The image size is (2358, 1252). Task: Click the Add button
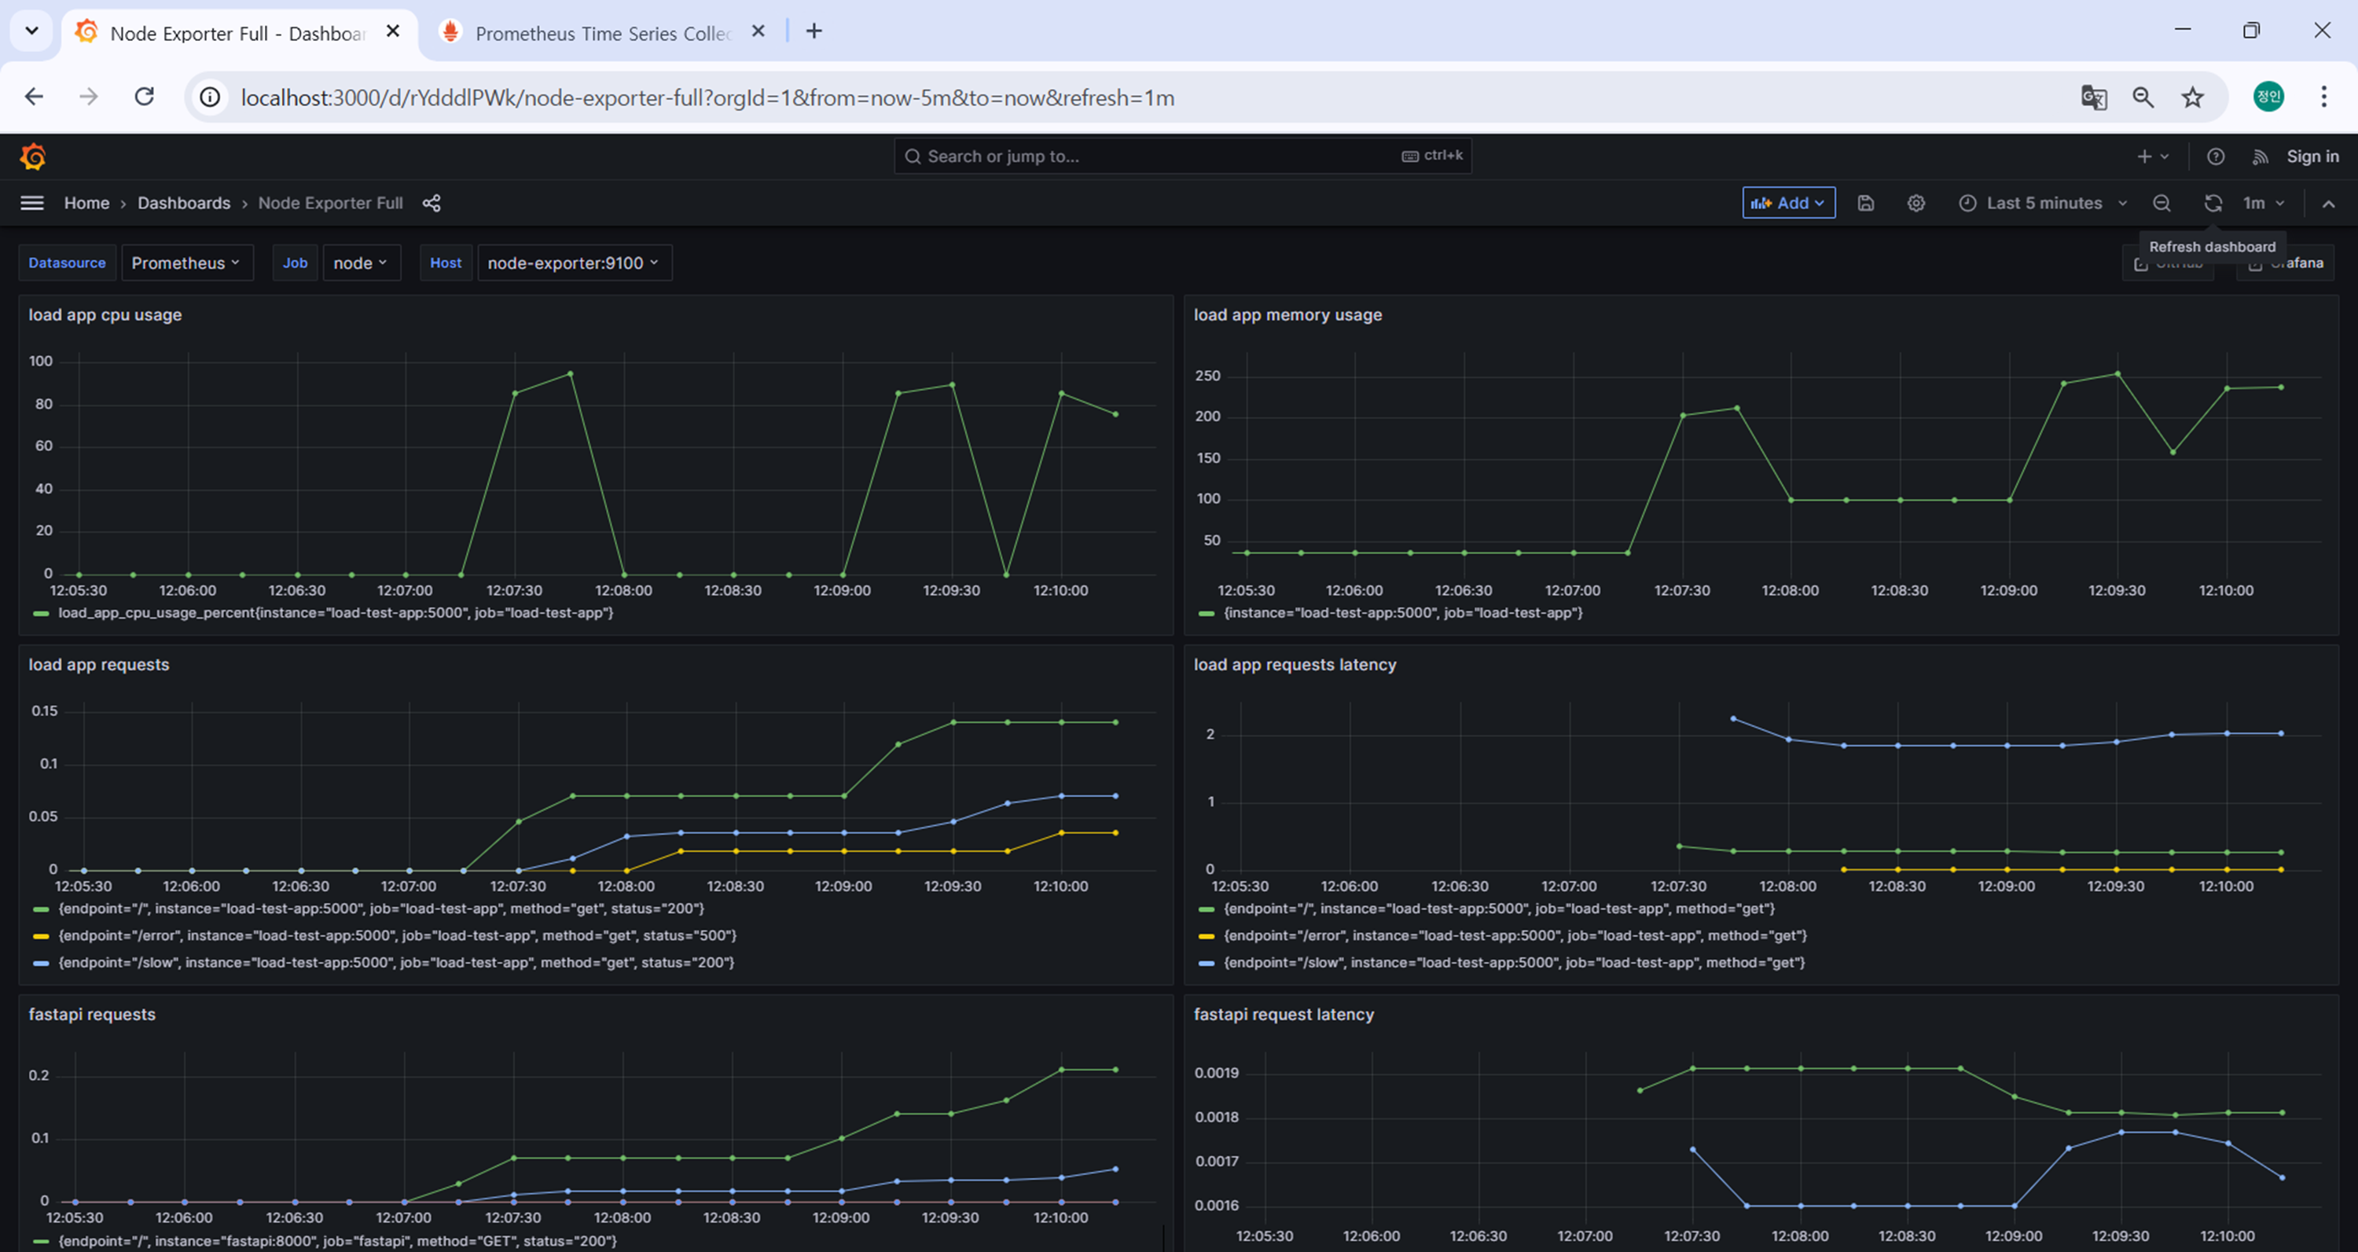(x=1787, y=204)
